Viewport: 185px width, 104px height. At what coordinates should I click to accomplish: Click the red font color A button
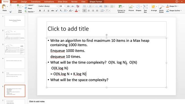(x=76, y=11)
